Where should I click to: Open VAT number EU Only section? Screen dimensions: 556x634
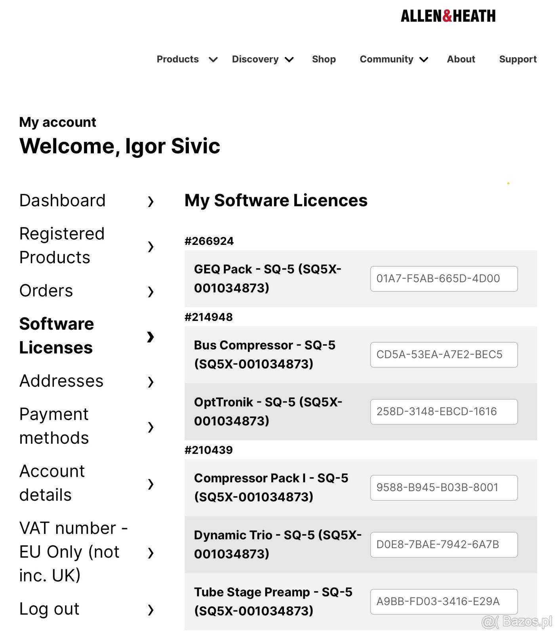(x=74, y=552)
